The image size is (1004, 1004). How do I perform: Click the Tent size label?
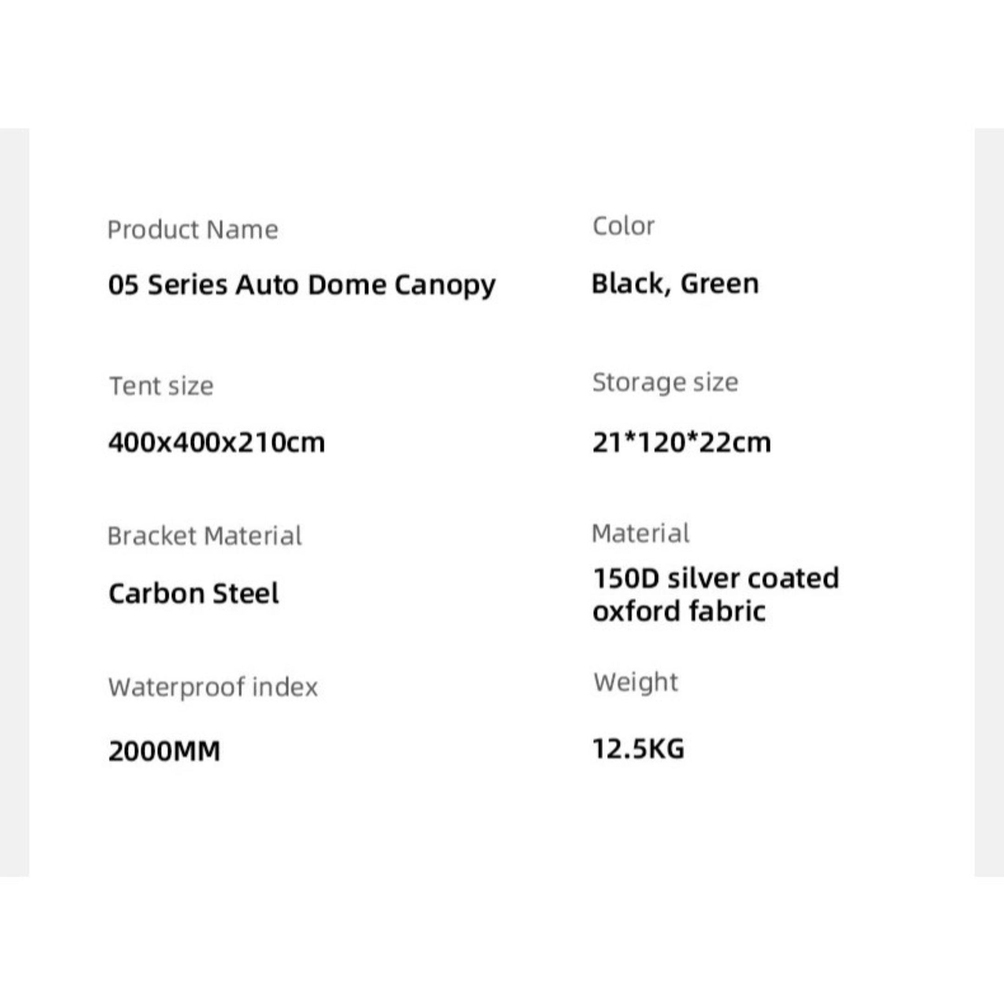161,386
